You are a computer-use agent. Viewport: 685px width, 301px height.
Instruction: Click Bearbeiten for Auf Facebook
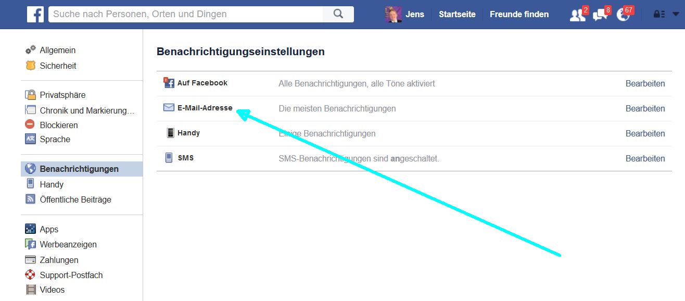tap(645, 83)
